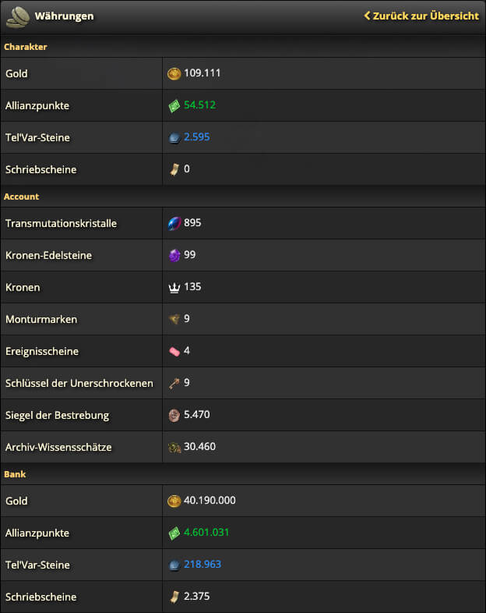
Task: Click the Transmutationskristalle crystal icon
Action: (x=174, y=223)
